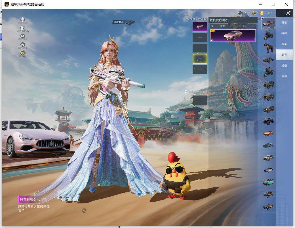Viewport: 295px width, 228px height.
Task: Select the monster truck thumbnail
Action: [x=268, y=121]
